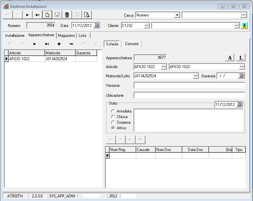The width and height of the screenshot is (253, 201).
Task: Switch to Lista tab
Action: coord(82,36)
